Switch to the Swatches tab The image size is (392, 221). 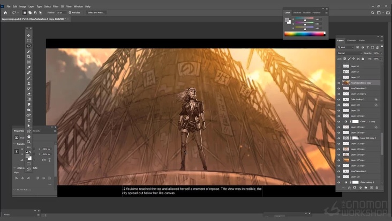point(297,12)
